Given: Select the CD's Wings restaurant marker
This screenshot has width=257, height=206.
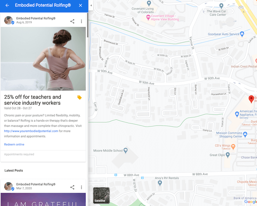Looking at the screenshot, I should (x=233, y=146).
